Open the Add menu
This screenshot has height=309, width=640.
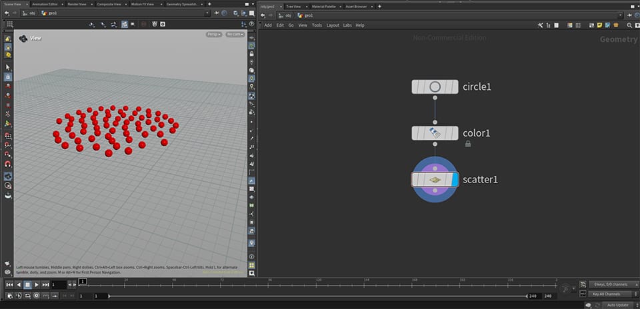click(268, 25)
